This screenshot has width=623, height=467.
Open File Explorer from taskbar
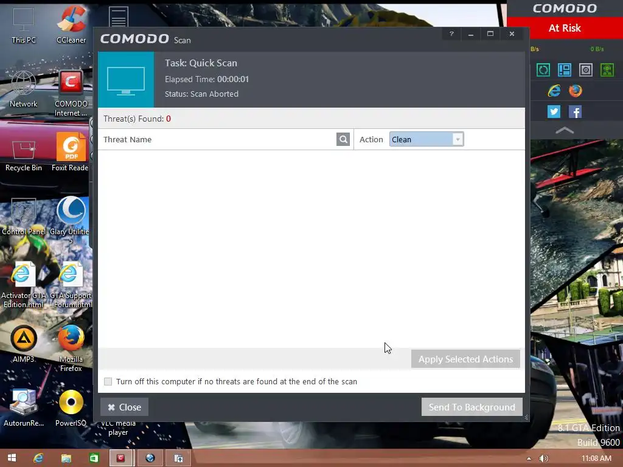pyautogui.click(x=66, y=458)
